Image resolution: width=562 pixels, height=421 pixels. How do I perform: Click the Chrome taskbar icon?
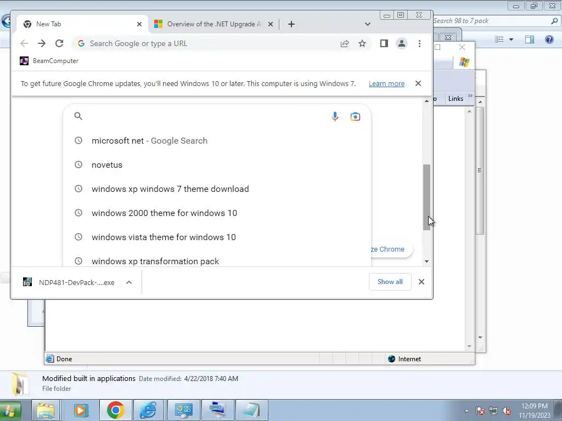click(115, 410)
